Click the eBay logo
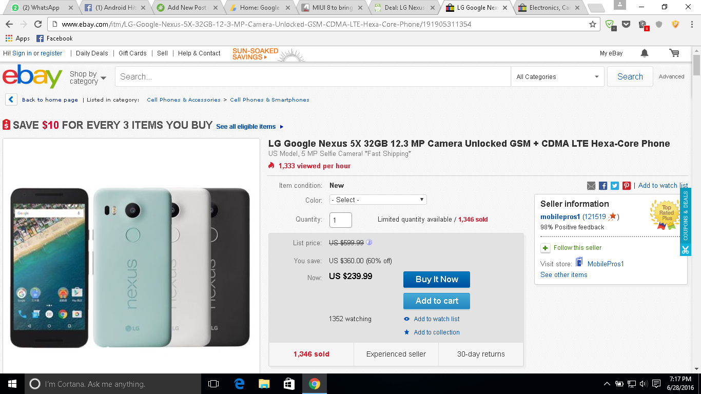 click(32, 76)
